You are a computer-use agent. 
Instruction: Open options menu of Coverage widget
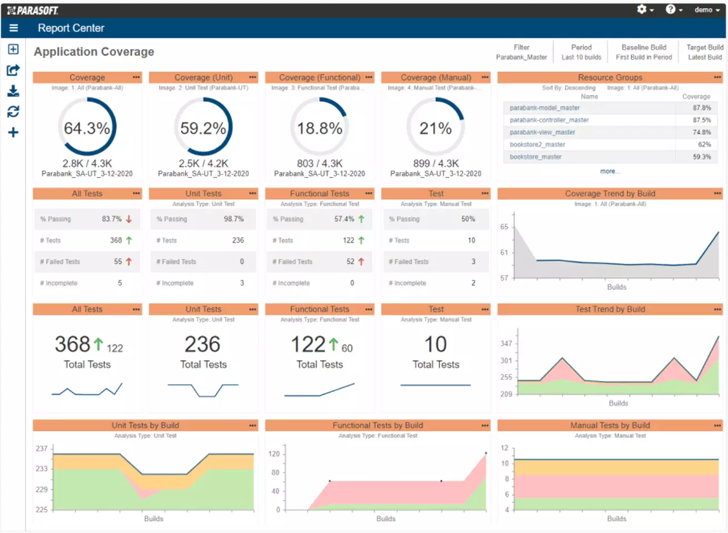coord(136,77)
